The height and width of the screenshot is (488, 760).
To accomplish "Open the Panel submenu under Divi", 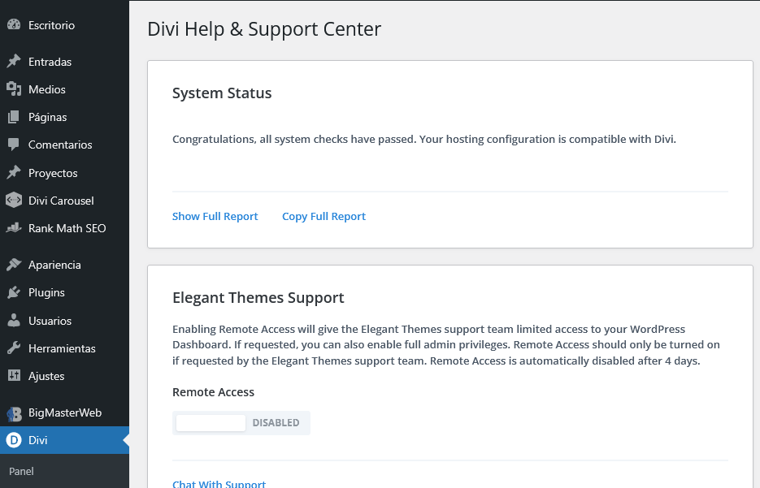I will click(x=21, y=471).
